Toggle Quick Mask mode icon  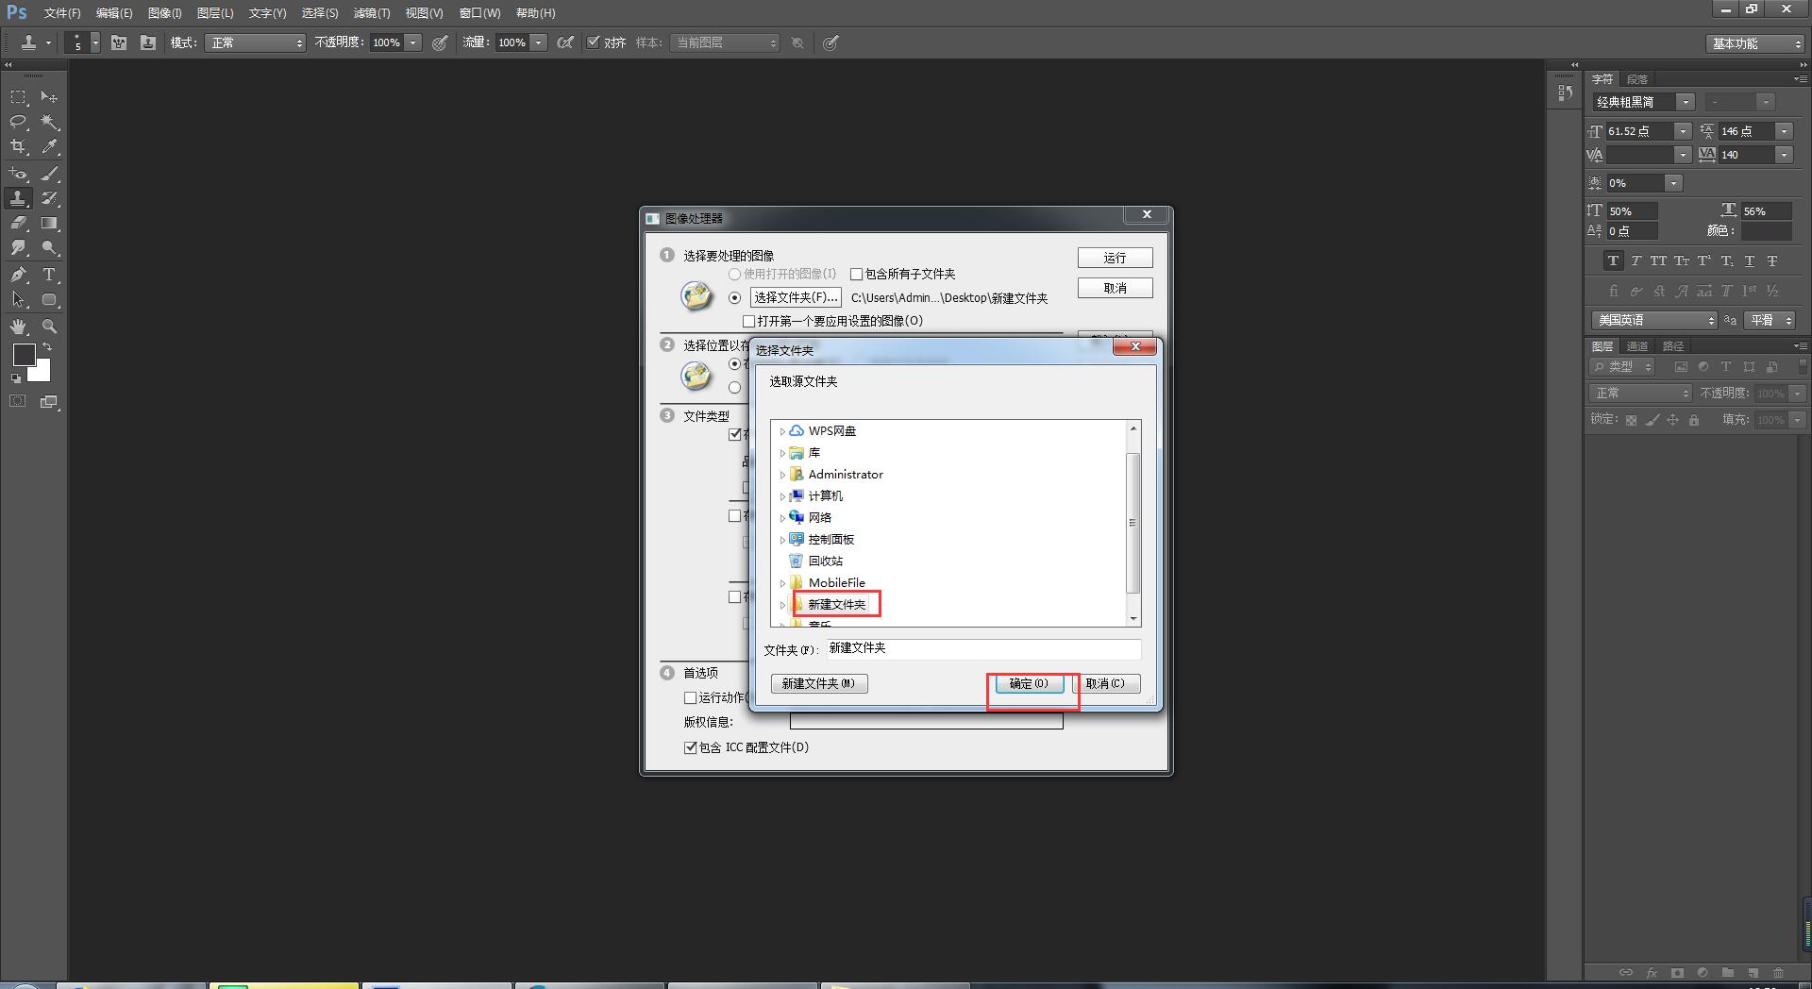[x=18, y=401]
